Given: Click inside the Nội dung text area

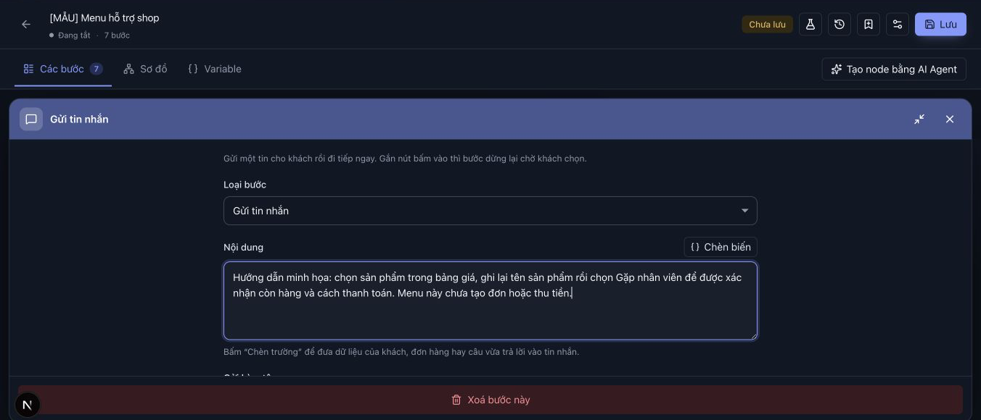Looking at the screenshot, I should tap(490, 301).
